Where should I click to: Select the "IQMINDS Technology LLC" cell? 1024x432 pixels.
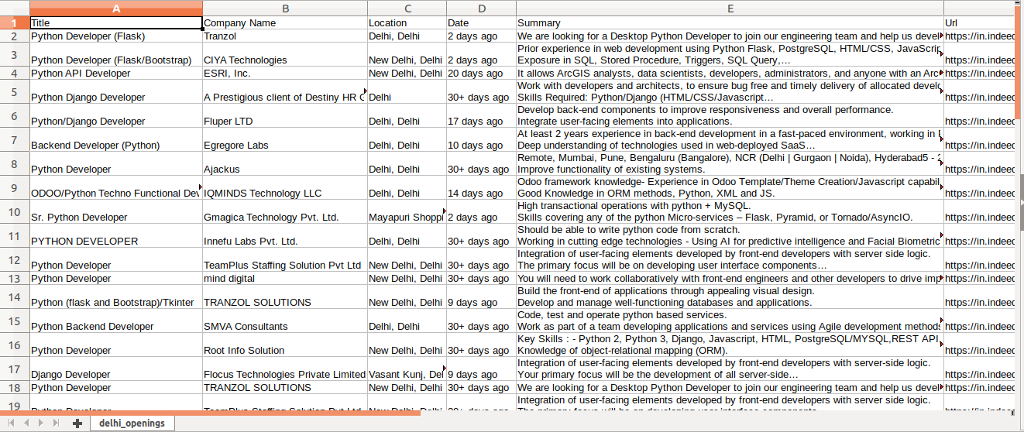(285, 187)
